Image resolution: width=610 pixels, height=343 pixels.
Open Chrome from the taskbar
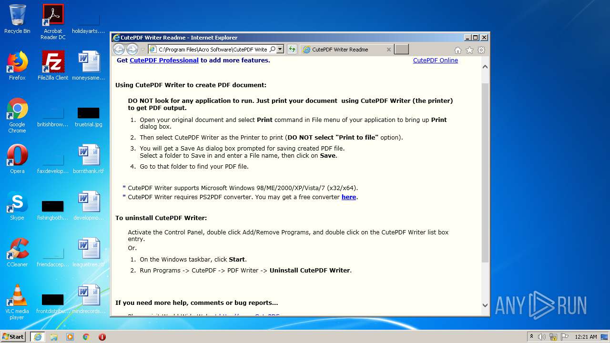tap(86, 337)
